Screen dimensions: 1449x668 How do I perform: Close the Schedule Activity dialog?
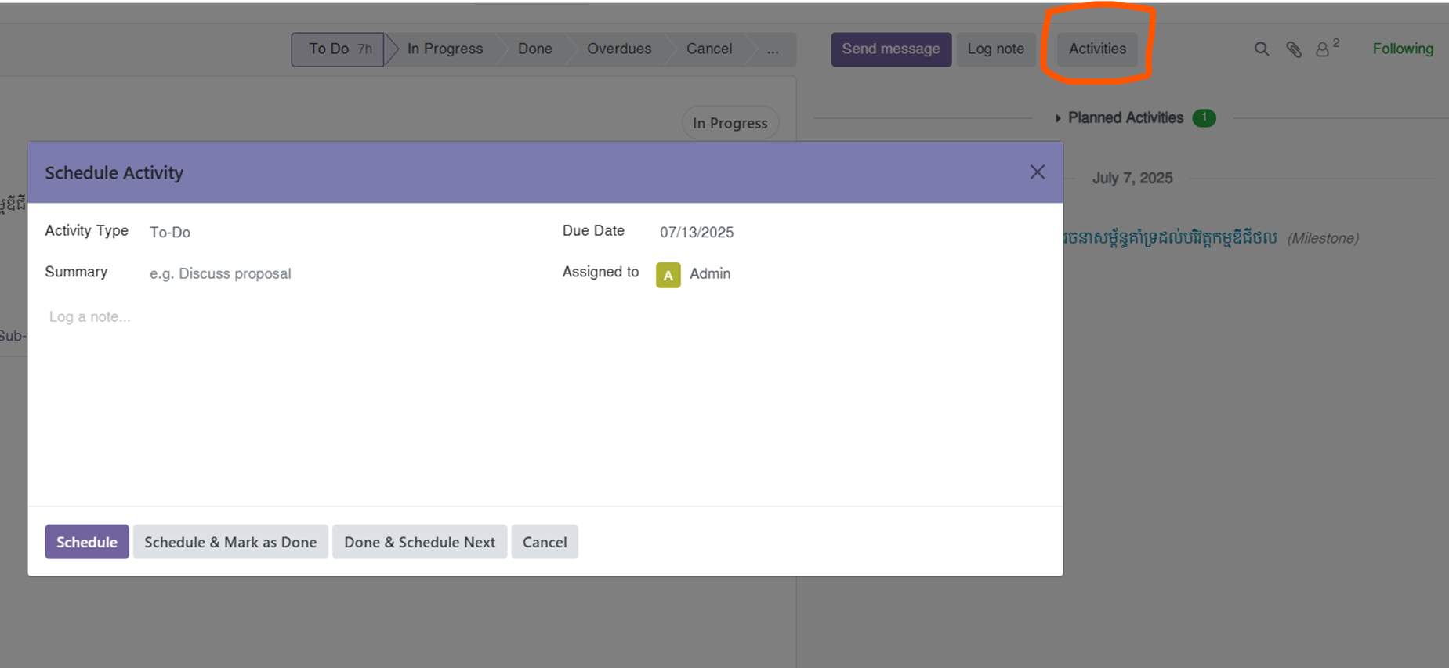1037,172
